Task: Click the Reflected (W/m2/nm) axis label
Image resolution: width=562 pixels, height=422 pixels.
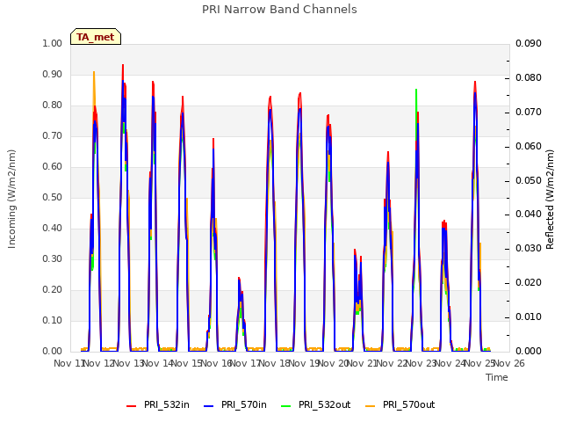Action: coord(550,200)
